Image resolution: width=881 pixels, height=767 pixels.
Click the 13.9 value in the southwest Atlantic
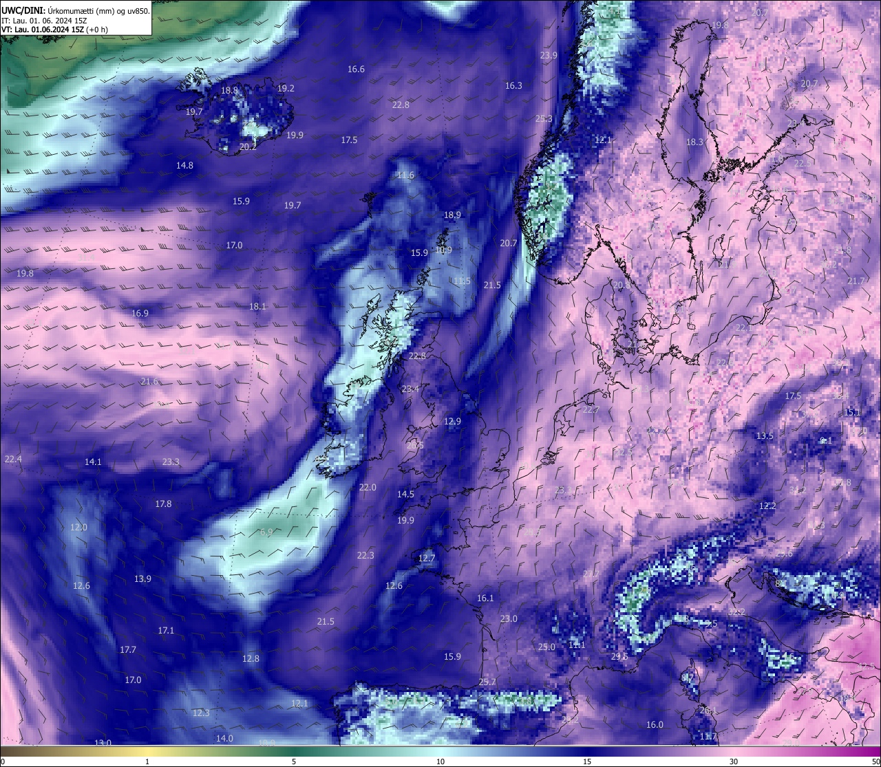click(x=142, y=579)
